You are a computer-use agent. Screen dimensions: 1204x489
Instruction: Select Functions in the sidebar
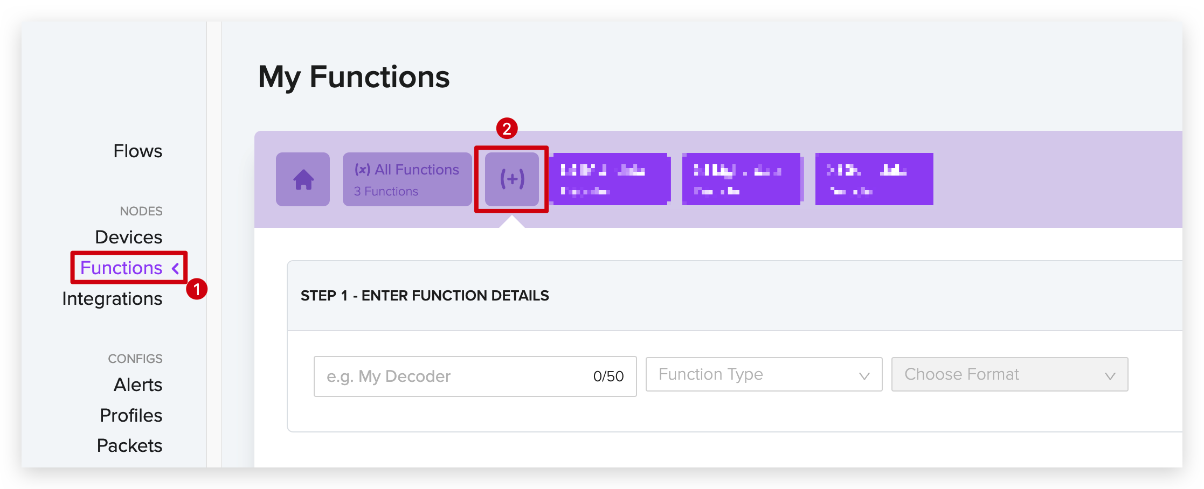(121, 268)
